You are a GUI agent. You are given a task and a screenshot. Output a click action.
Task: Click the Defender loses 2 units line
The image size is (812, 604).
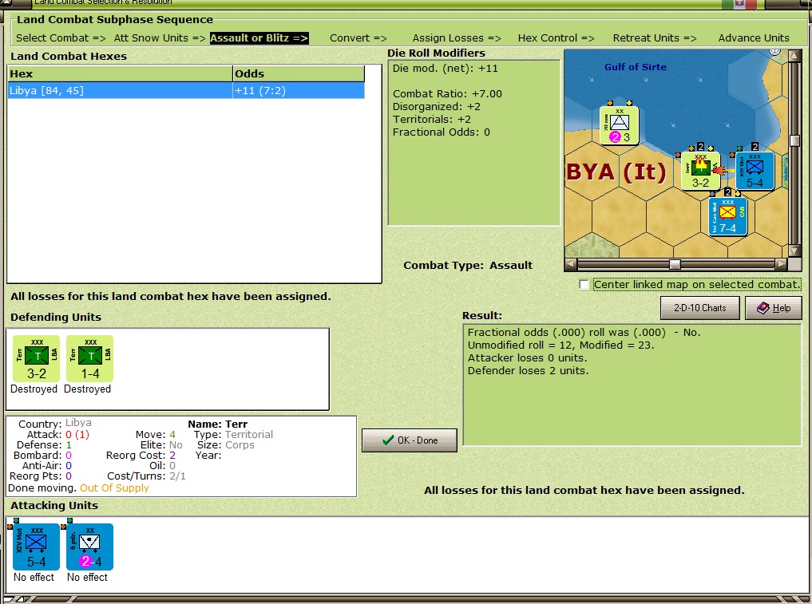(x=528, y=370)
